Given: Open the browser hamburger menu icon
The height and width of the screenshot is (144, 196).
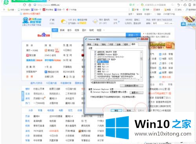Looking at the screenshot, I should [x=194, y=5].
